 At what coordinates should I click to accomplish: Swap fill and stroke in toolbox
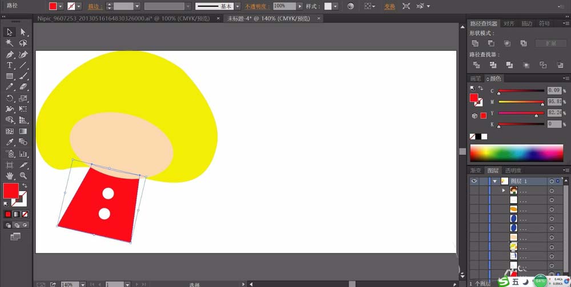(25, 185)
